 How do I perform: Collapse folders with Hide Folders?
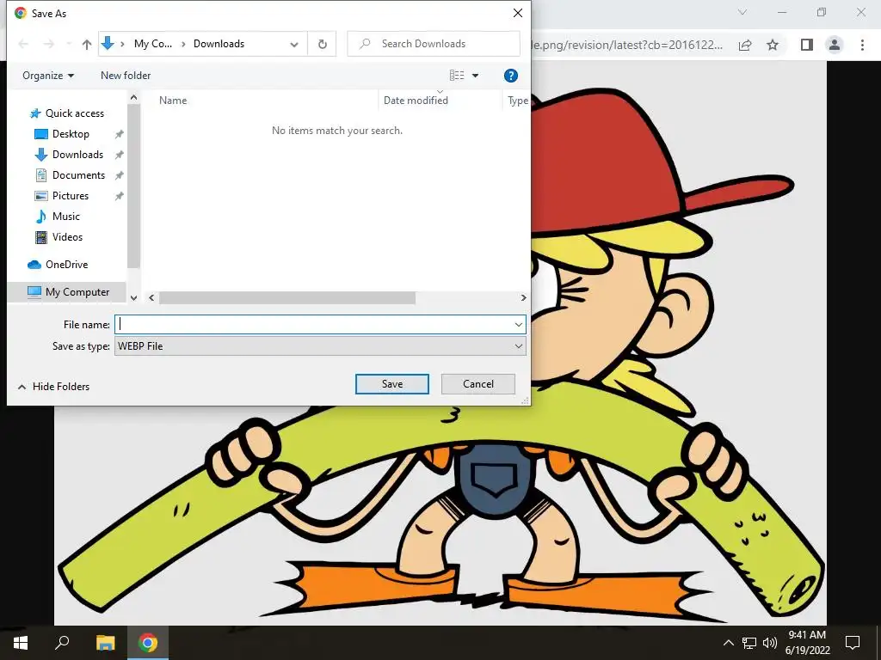(x=54, y=387)
